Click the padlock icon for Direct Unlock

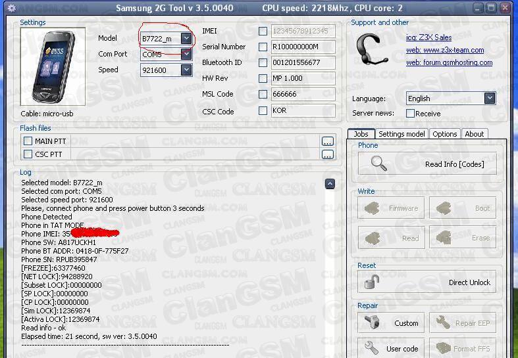coord(372,282)
